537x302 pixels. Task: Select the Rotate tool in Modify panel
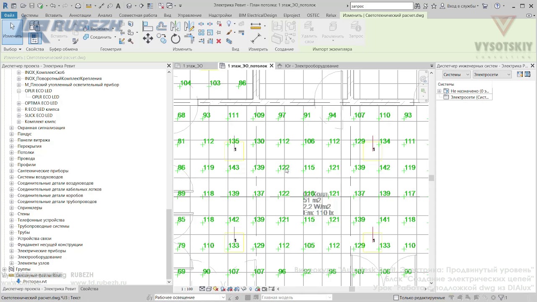click(175, 39)
